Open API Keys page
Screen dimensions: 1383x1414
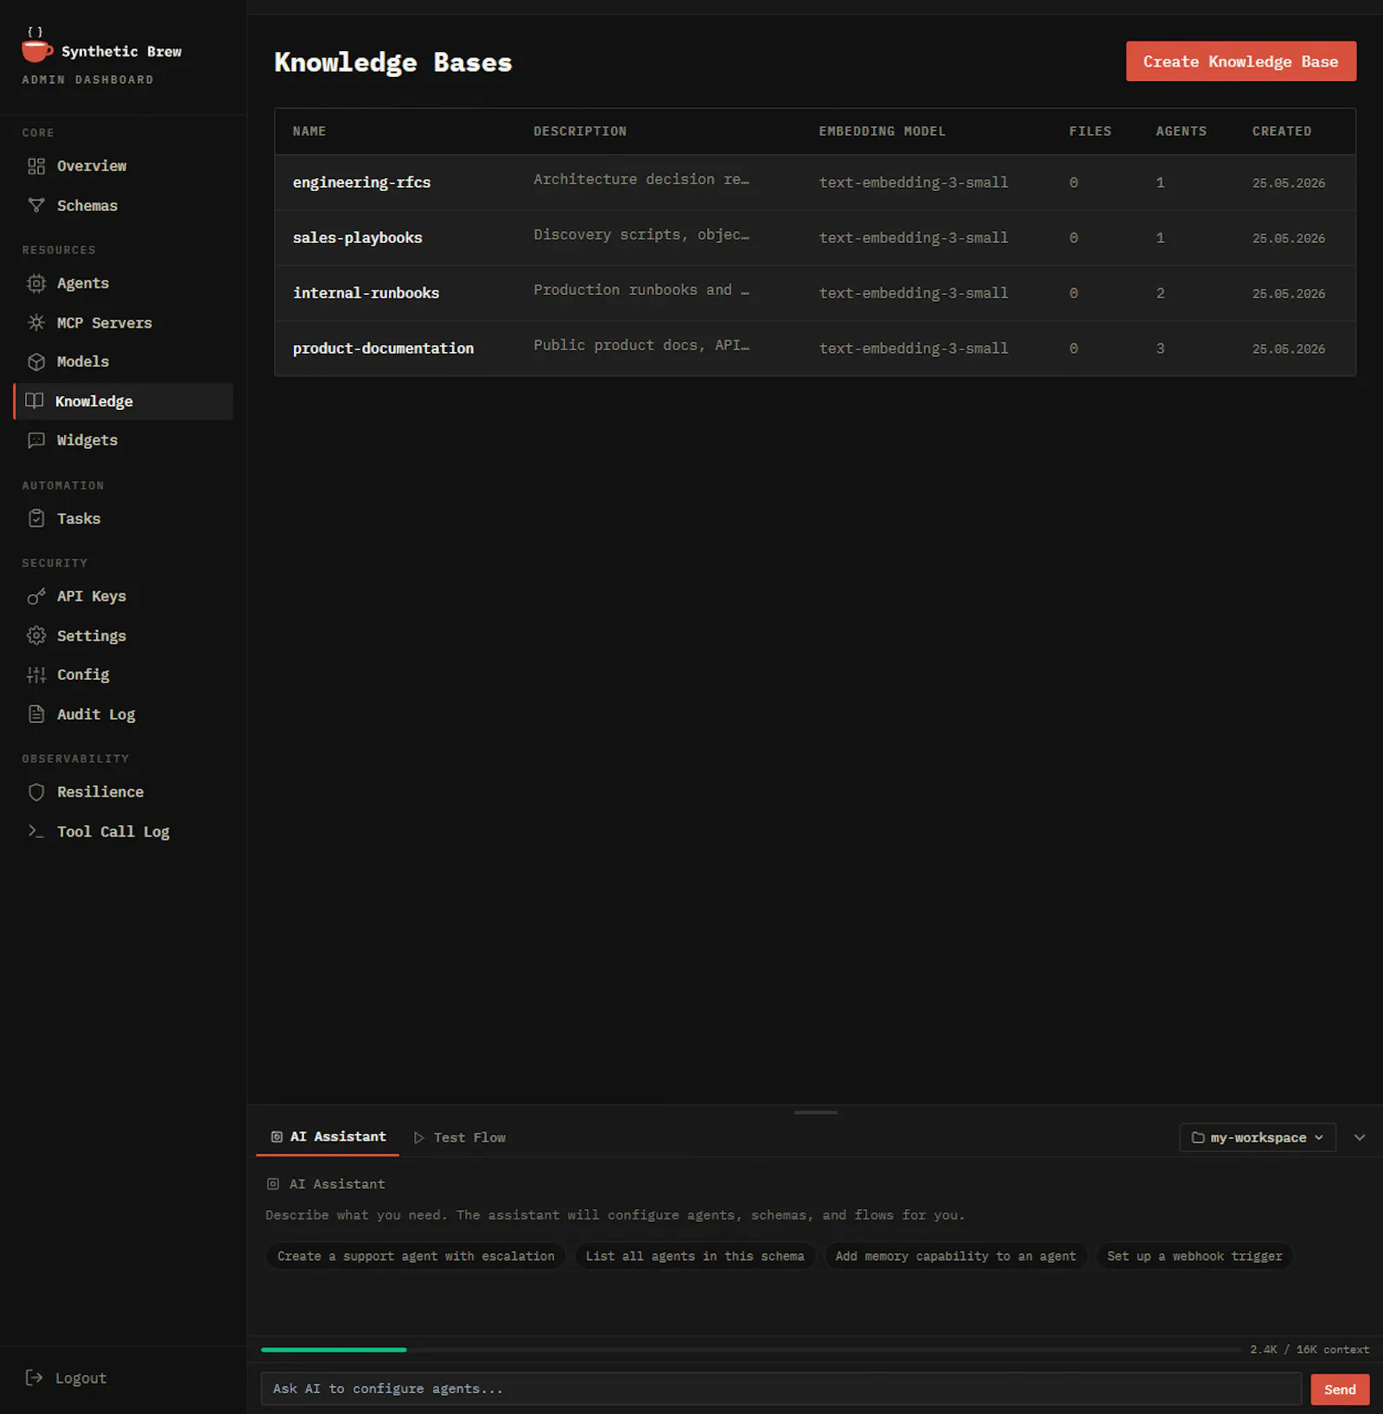[x=124, y=597]
